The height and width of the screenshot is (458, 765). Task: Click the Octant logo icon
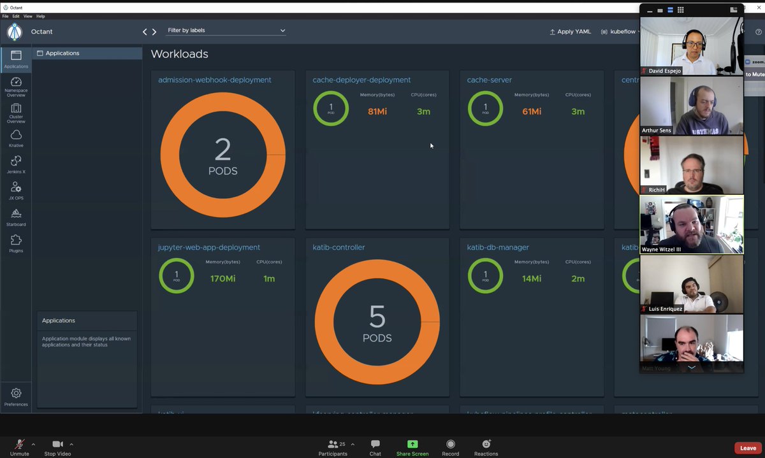pyautogui.click(x=15, y=31)
